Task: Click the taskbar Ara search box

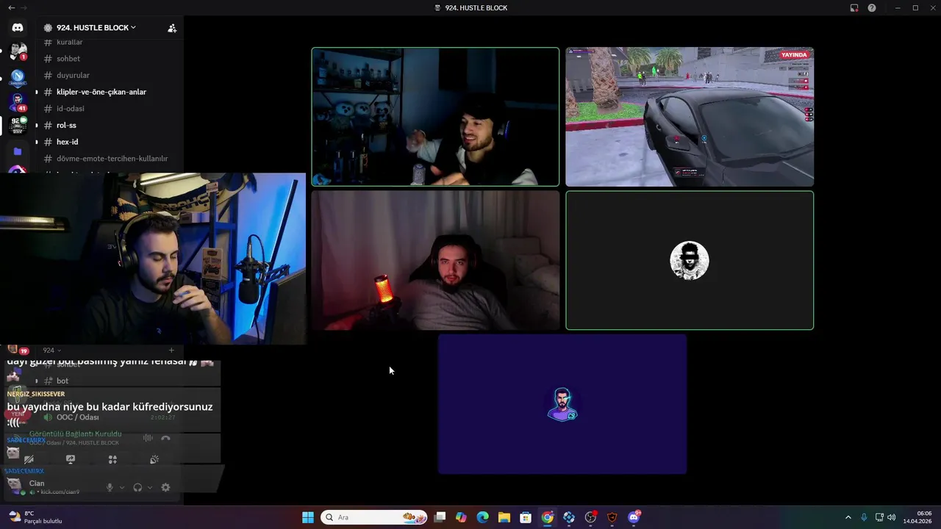Action: coord(373,517)
